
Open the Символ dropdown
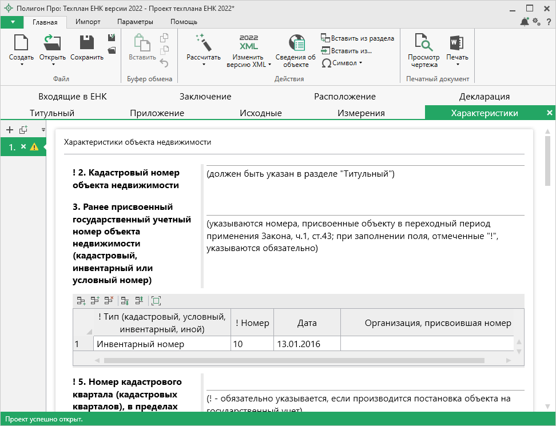tap(360, 63)
